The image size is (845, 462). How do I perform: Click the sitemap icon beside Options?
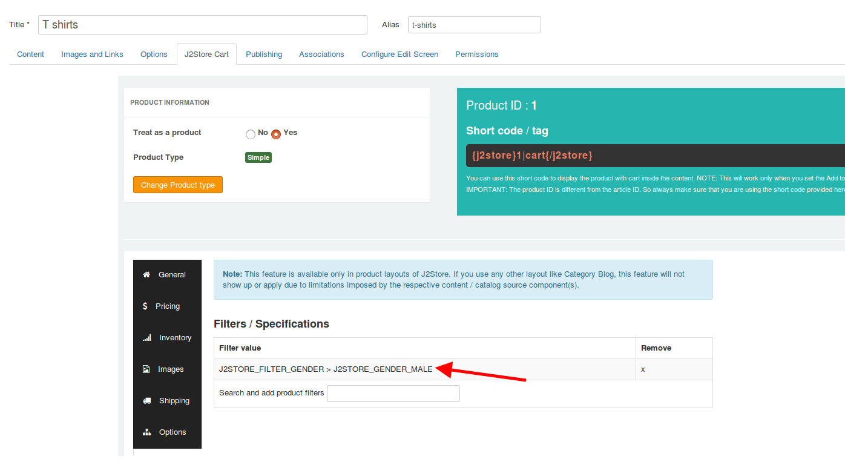(x=146, y=432)
